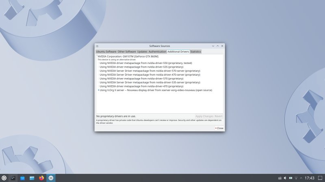Image resolution: width=325 pixels, height=182 pixels.
Task: Select nvidia-driver-570 proprietary driver
Action: coord(141,78)
